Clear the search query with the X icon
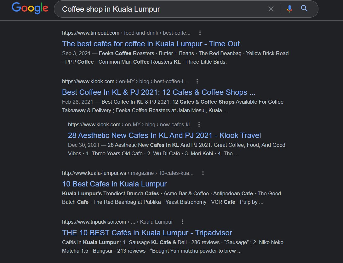This screenshot has width=343, height=263. (x=271, y=9)
